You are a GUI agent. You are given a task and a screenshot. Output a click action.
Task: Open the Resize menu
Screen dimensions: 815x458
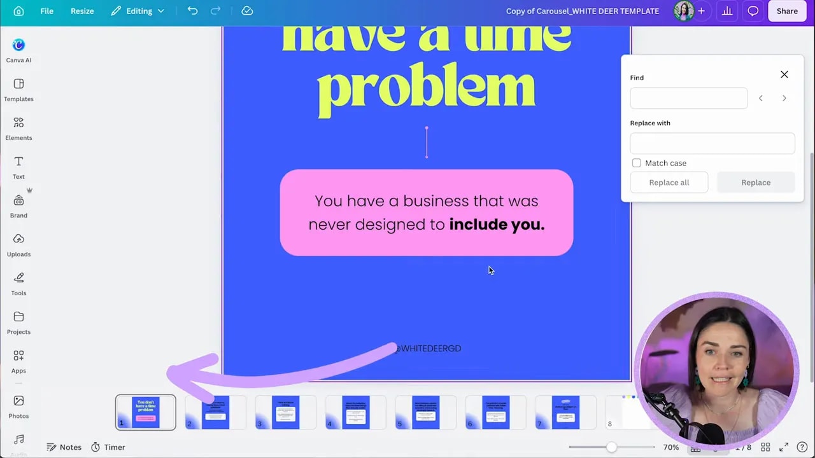[82, 11]
